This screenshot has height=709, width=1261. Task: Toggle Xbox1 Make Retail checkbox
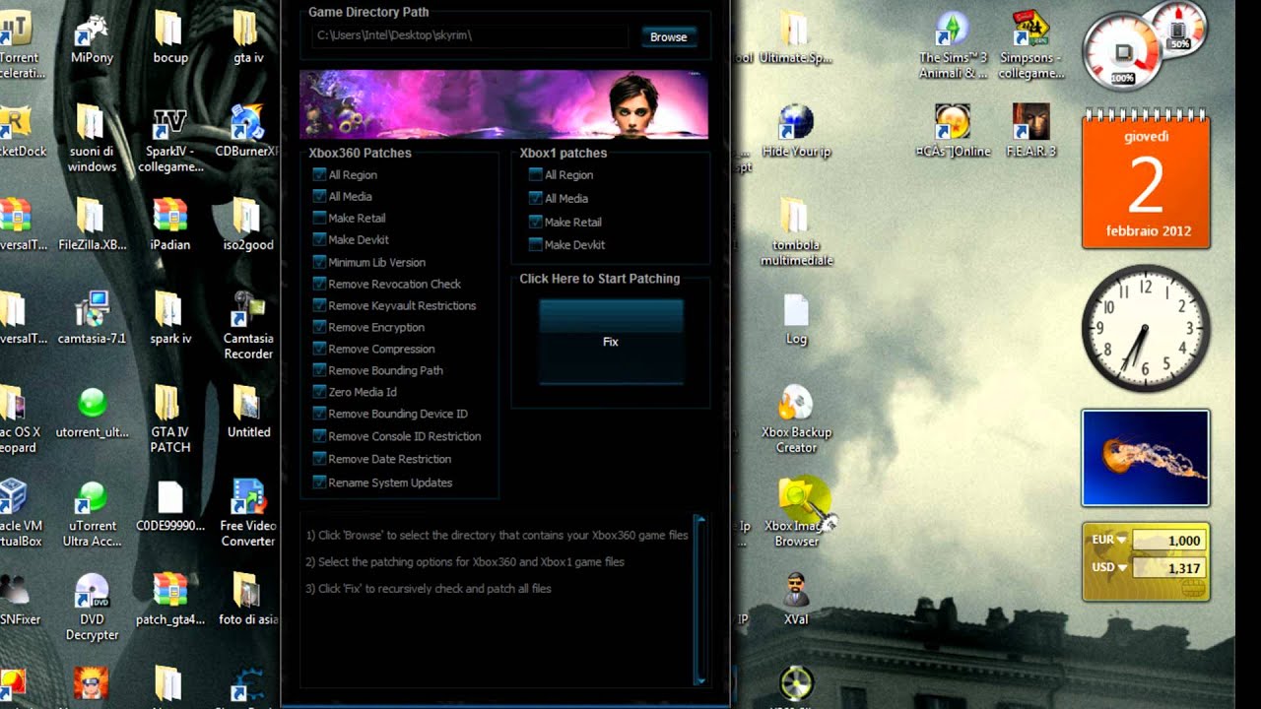536,222
